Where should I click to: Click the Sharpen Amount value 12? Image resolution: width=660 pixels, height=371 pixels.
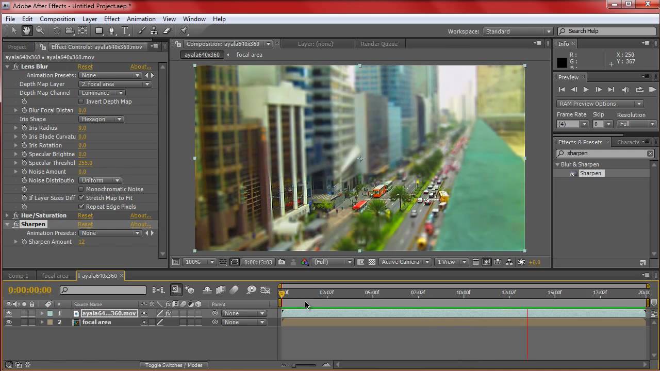click(81, 242)
